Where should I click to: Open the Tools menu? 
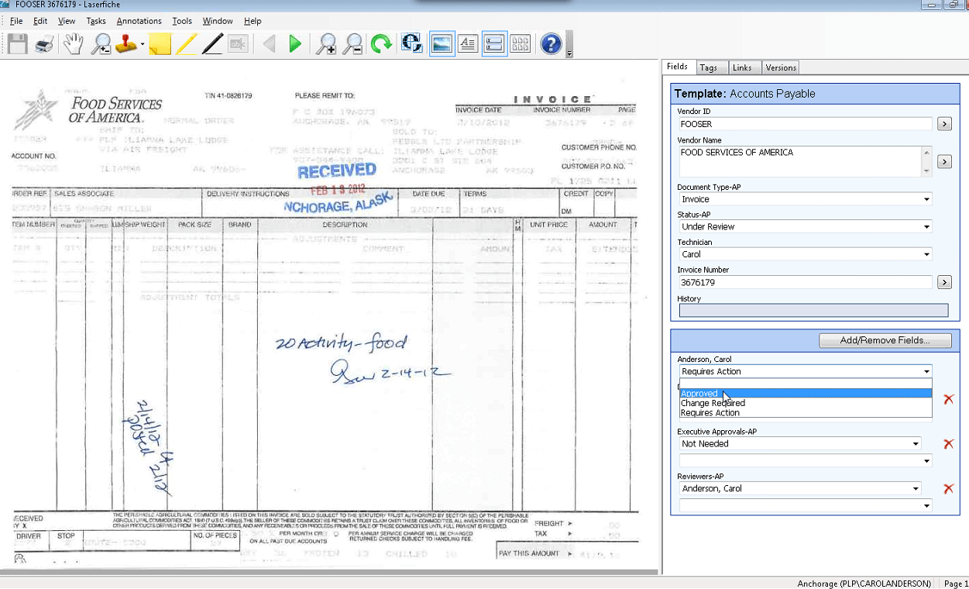(182, 21)
